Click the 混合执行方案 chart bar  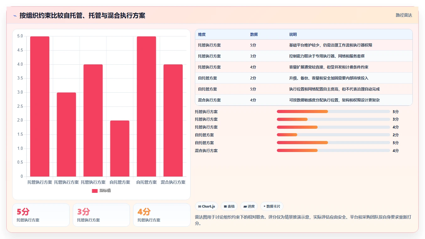(173, 120)
